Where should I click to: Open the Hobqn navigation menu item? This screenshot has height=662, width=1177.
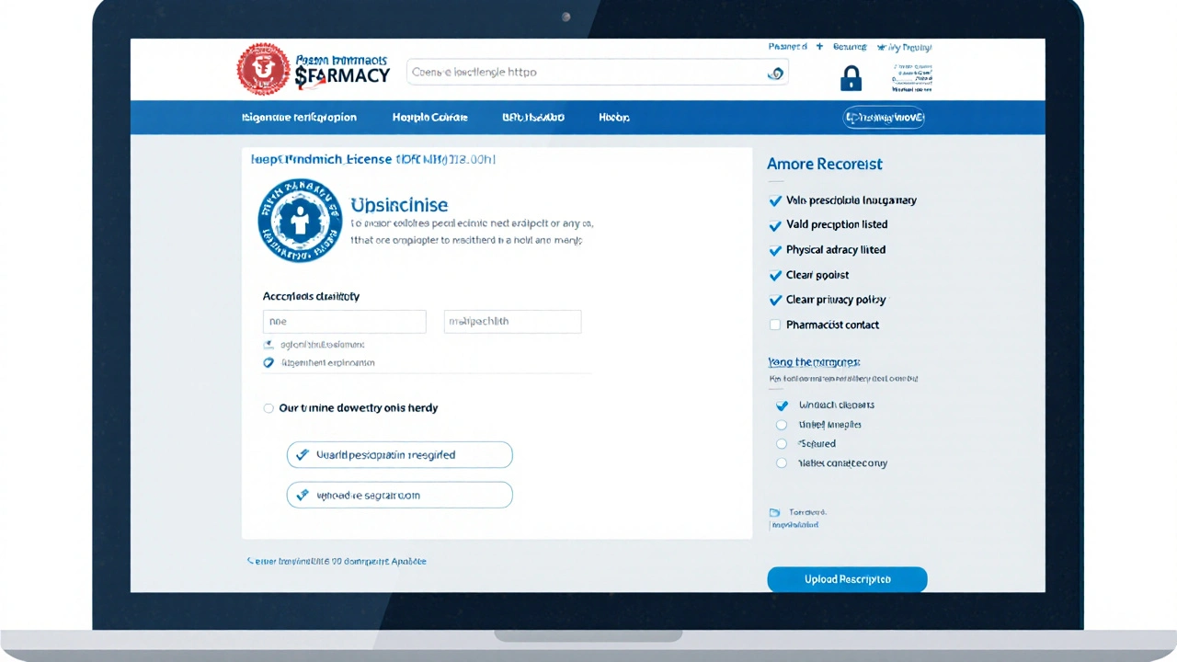pyautogui.click(x=613, y=118)
